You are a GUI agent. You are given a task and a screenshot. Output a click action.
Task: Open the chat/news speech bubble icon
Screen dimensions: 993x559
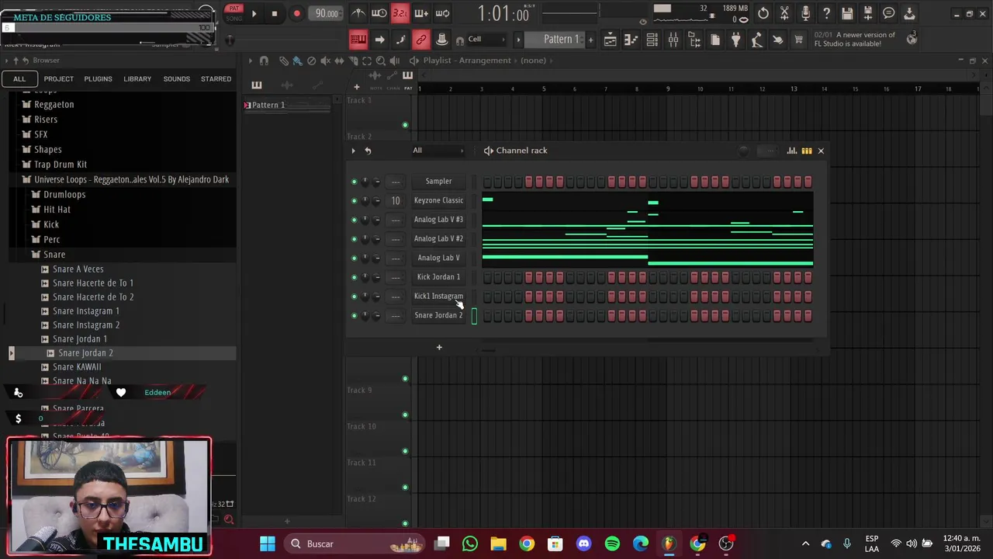point(889,13)
